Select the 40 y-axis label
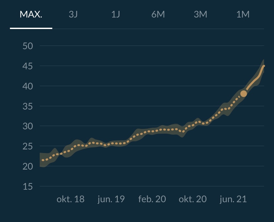This screenshot has height=222, width=274. coord(28,86)
